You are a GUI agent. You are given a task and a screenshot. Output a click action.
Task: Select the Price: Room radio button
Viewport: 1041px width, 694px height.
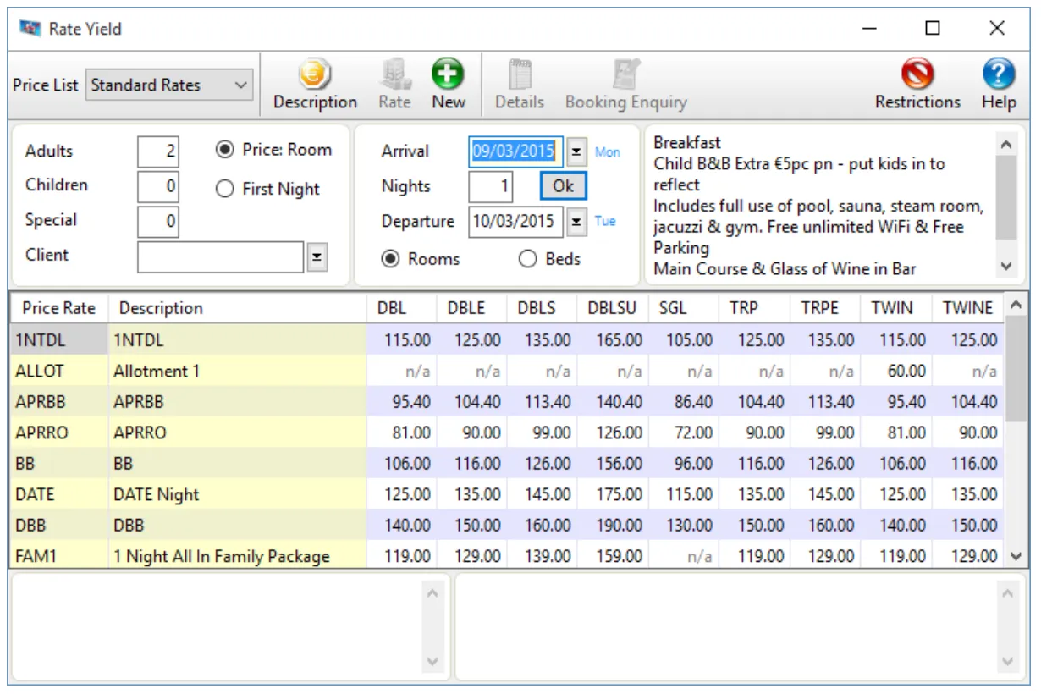click(223, 150)
